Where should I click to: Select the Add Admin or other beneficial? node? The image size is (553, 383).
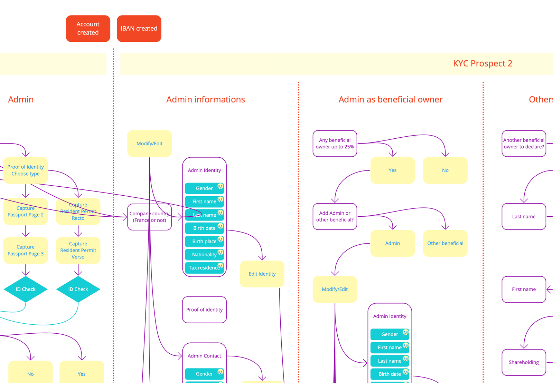[x=335, y=216]
